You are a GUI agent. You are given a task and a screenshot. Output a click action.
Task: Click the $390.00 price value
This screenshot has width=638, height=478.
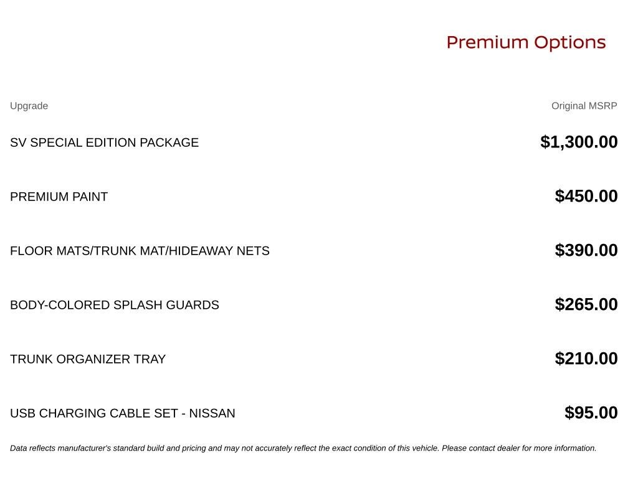pos(586,250)
